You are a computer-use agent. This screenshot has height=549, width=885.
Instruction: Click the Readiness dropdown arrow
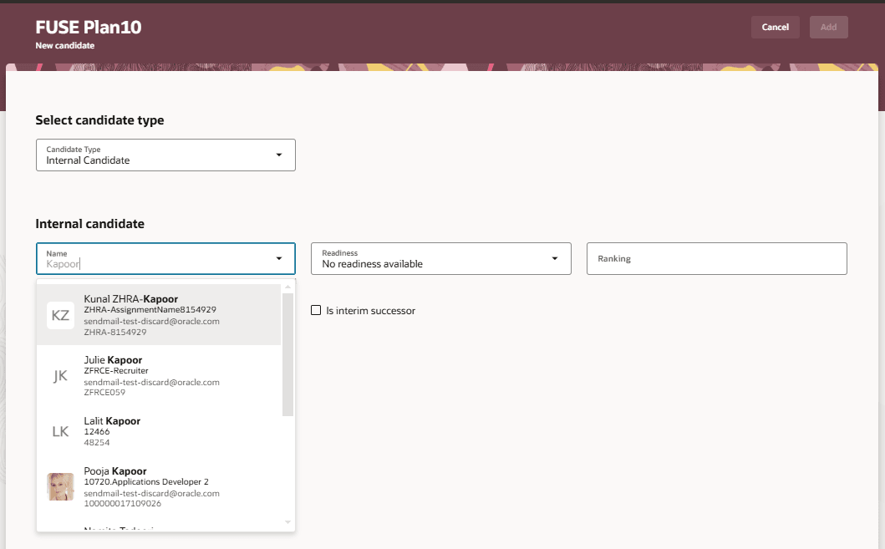555,258
